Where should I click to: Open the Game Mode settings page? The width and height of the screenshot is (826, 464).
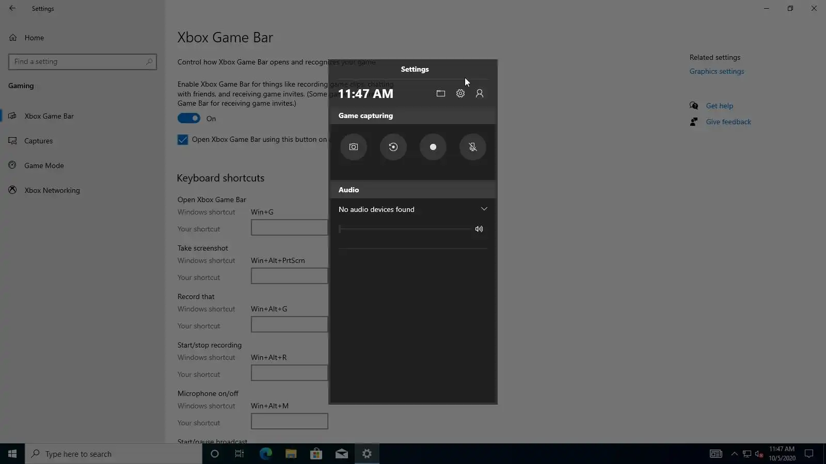point(44,165)
